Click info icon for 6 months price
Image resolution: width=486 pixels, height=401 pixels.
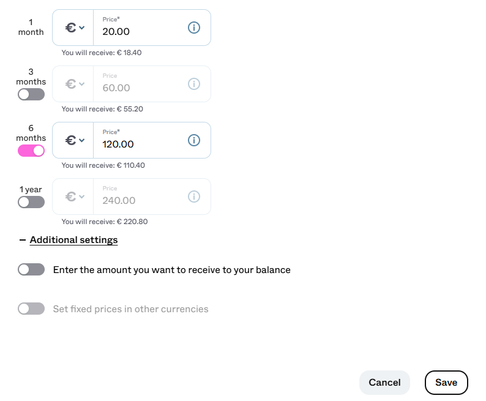pos(193,140)
